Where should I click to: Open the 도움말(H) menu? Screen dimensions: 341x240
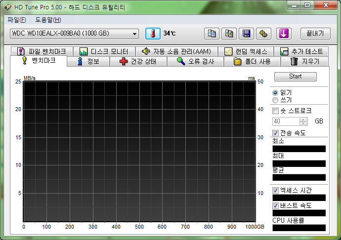tap(48, 20)
